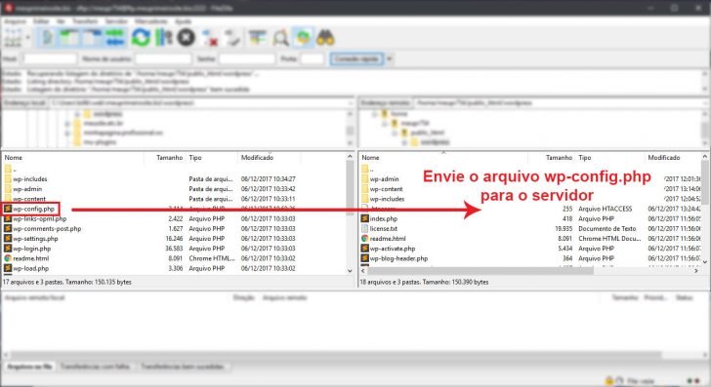Open local path address dropdown
Viewport: 711px width, 387px height.
[x=350, y=103]
